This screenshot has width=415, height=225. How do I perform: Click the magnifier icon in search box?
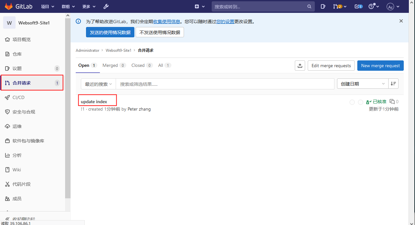click(309, 6)
